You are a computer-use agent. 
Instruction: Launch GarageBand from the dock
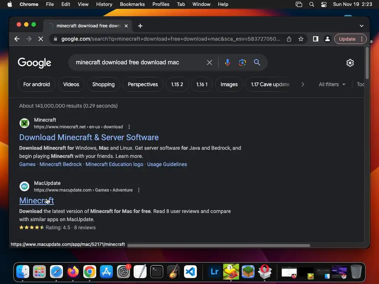(174, 271)
